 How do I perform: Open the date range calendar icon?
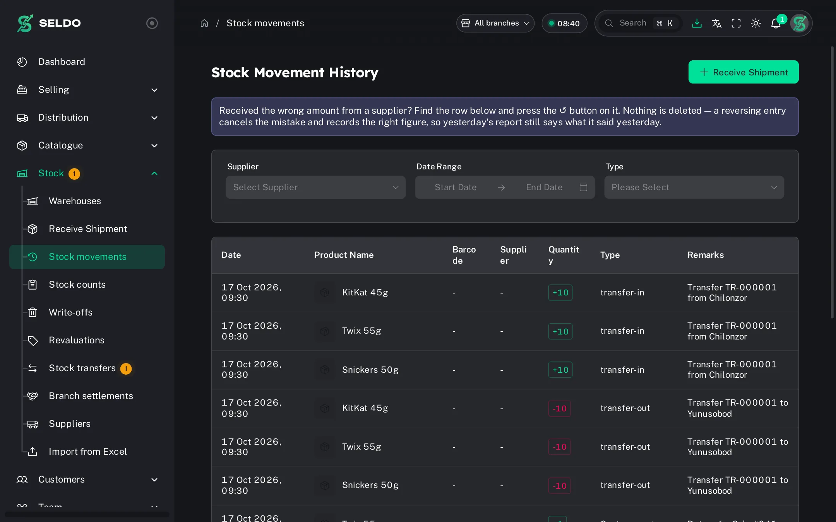click(x=583, y=188)
